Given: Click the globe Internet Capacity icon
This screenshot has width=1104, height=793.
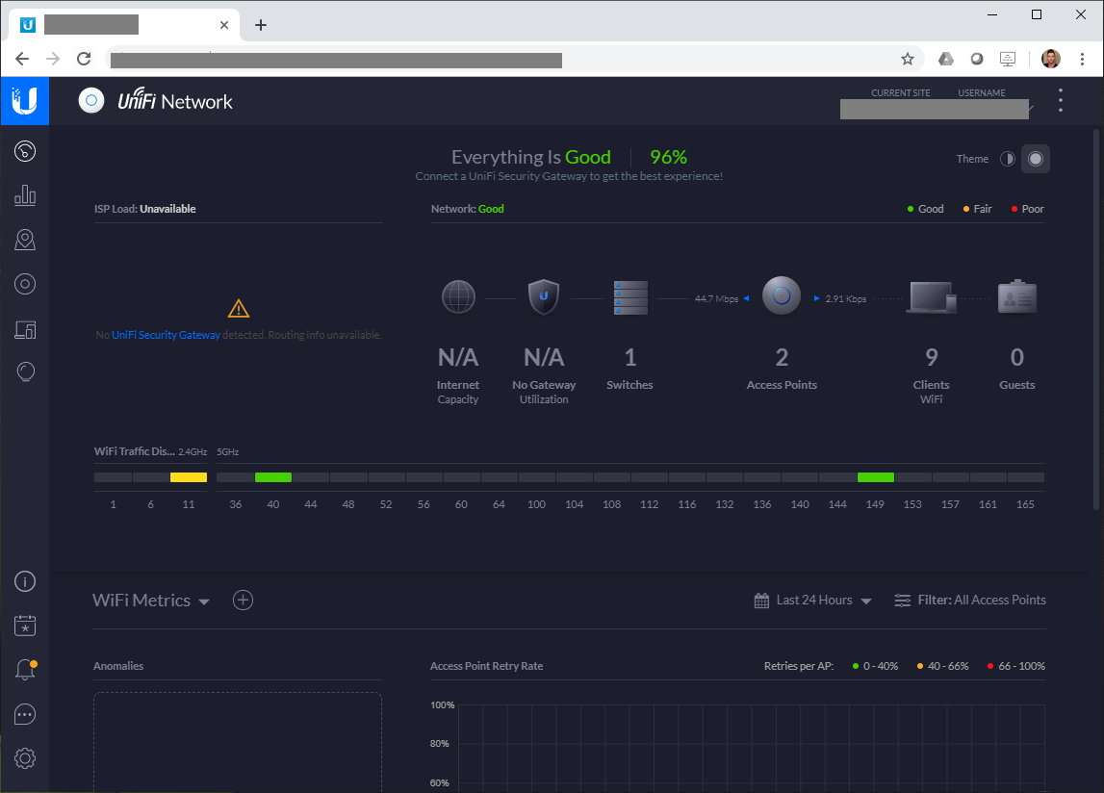Looking at the screenshot, I should tap(458, 296).
